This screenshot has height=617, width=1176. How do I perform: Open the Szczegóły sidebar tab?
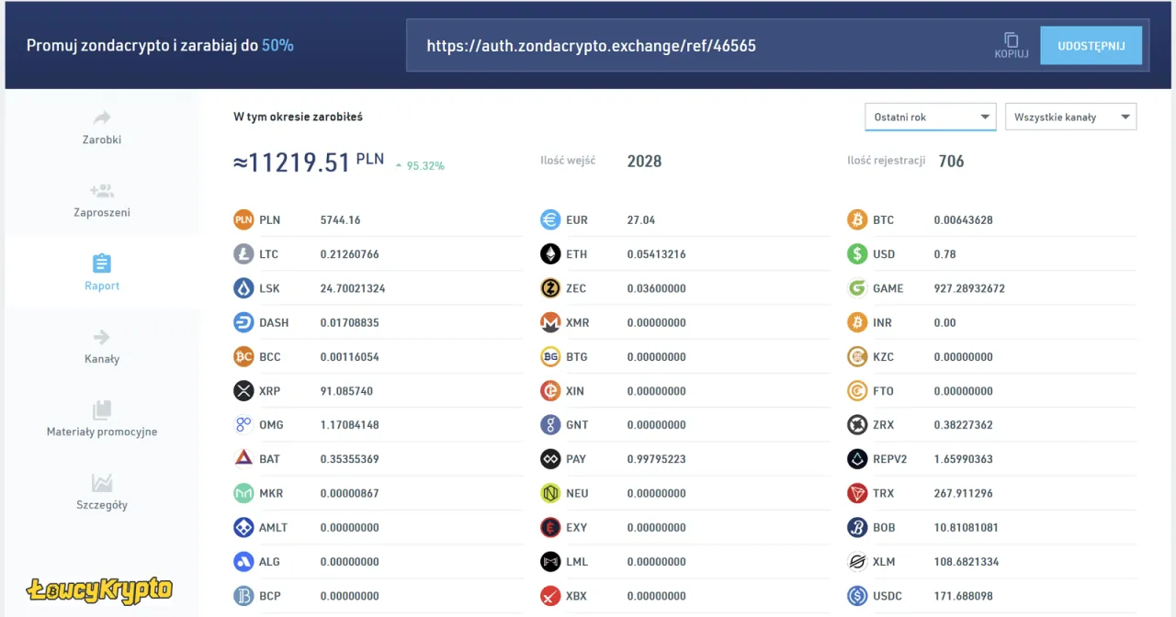coord(102,493)
